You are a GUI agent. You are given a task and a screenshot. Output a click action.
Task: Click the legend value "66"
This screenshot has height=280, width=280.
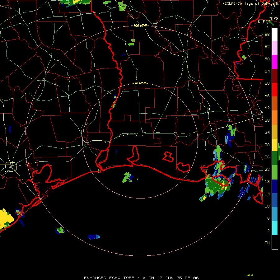(267, 34)
